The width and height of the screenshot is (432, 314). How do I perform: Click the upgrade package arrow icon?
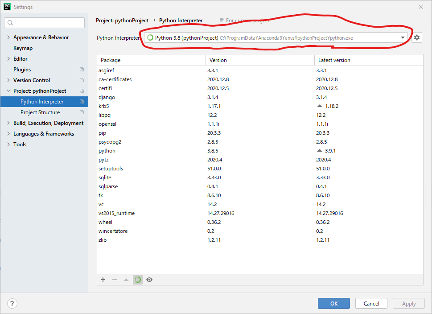[126, 280]
